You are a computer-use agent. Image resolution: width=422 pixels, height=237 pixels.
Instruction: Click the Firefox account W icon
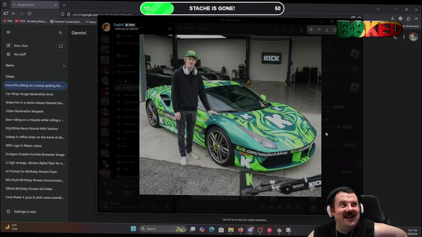point(400,18)
